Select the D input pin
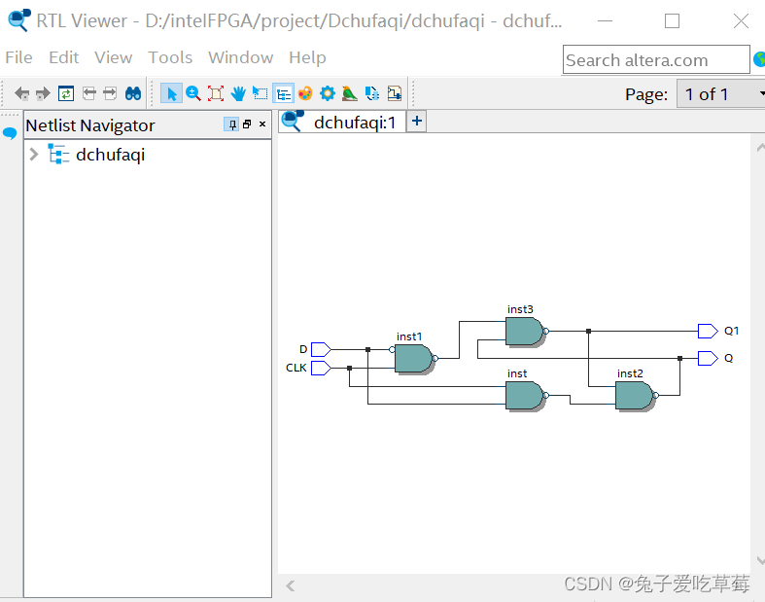Viewport: 765px width, 602px height. 321,349
